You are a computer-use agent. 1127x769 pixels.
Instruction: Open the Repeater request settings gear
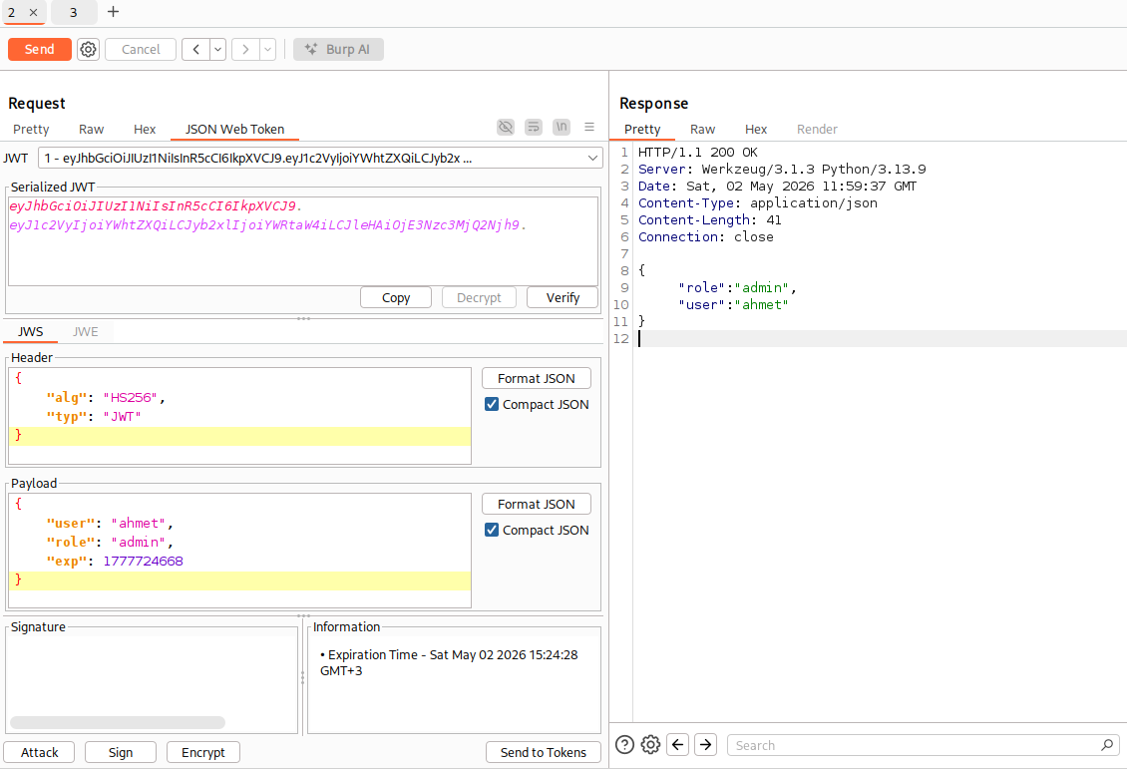(x=88, y=50)
